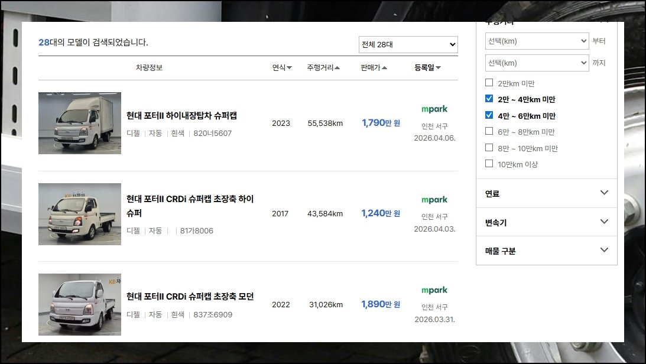The height and width of the screenshot is (364, 646).
Task: Check the 6만 ~ 8만km 미만 checkbox
Action: pyautogui.click(x=489, y=131)
